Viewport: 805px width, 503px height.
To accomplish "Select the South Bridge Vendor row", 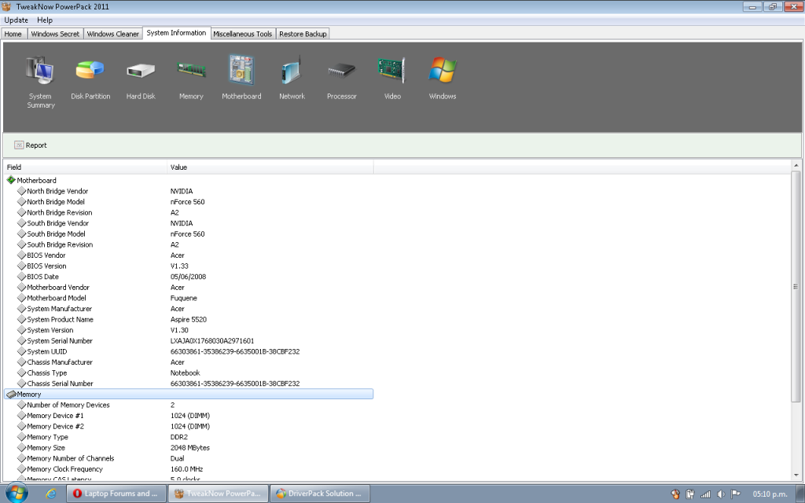I will coord(189,223).
